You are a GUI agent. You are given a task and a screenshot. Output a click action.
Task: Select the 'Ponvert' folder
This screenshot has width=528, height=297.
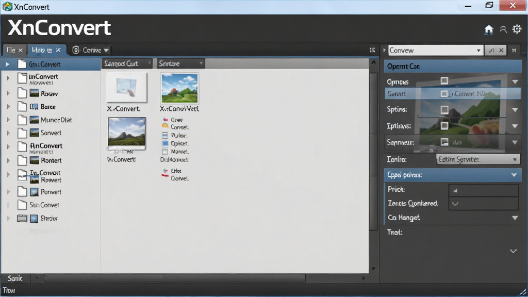pyautogui.click(x=51, y=192)
